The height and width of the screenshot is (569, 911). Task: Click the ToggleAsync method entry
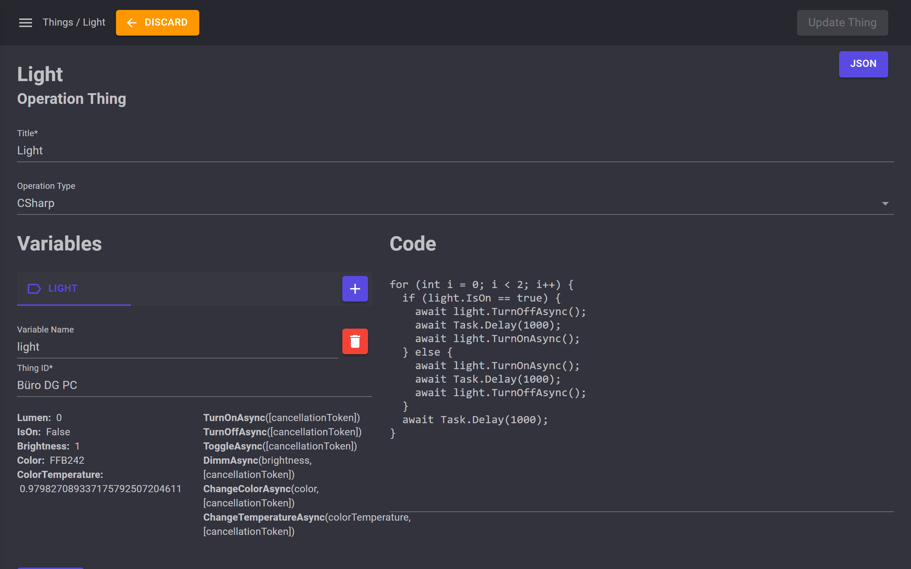[280, 446]
